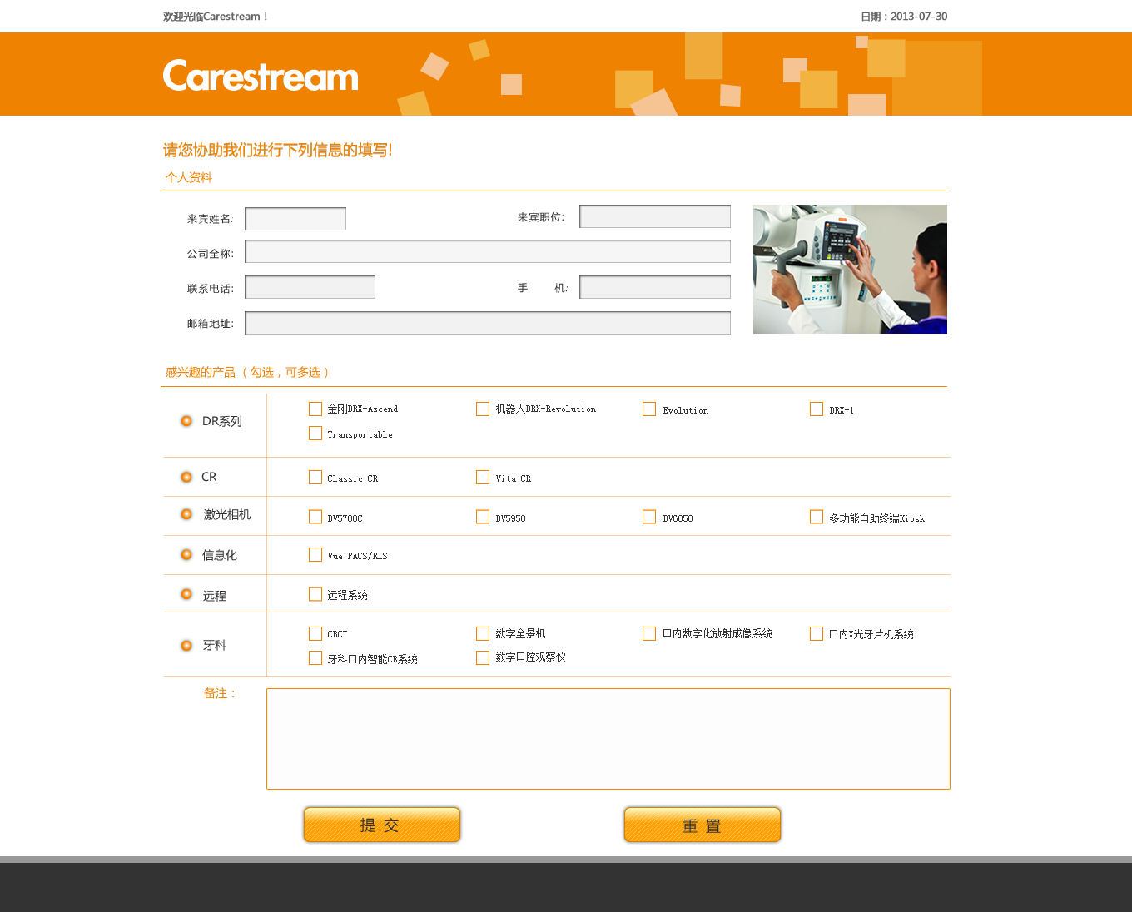Select the Vue PACS/RIS checkbox
Screen dimensions: 1132x912
[x=315, y=555]
